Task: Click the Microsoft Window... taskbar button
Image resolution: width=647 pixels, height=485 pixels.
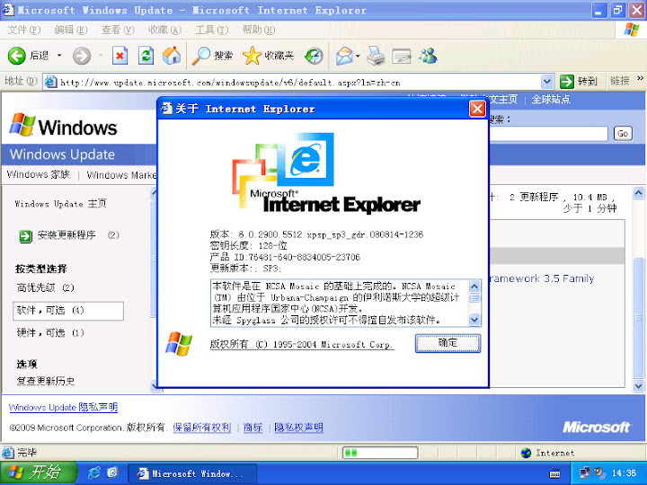Action: pos(192,473)
